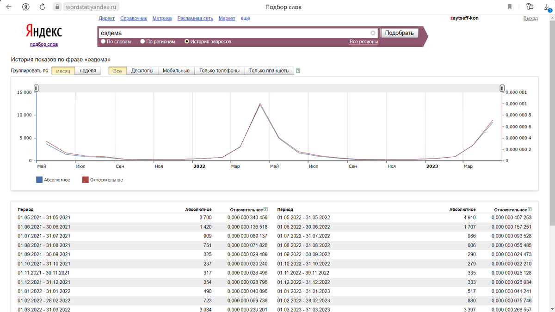Click the left range slider handle on the chart
Viewport: 555px width, 312px height.
(x=36, y=88)
